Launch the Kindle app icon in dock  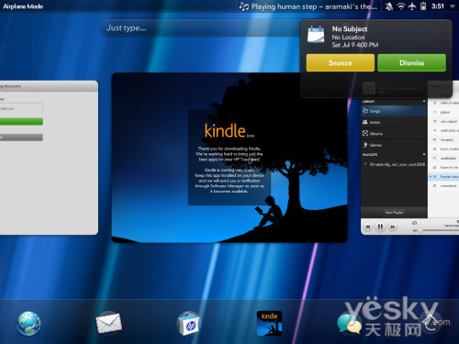[269, 323]
